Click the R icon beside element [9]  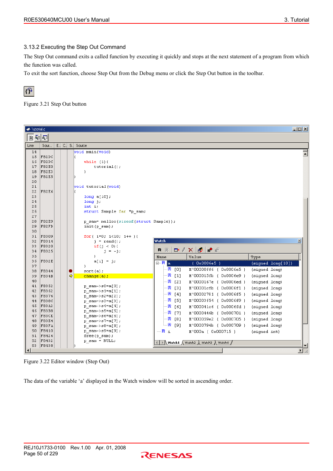170,325
